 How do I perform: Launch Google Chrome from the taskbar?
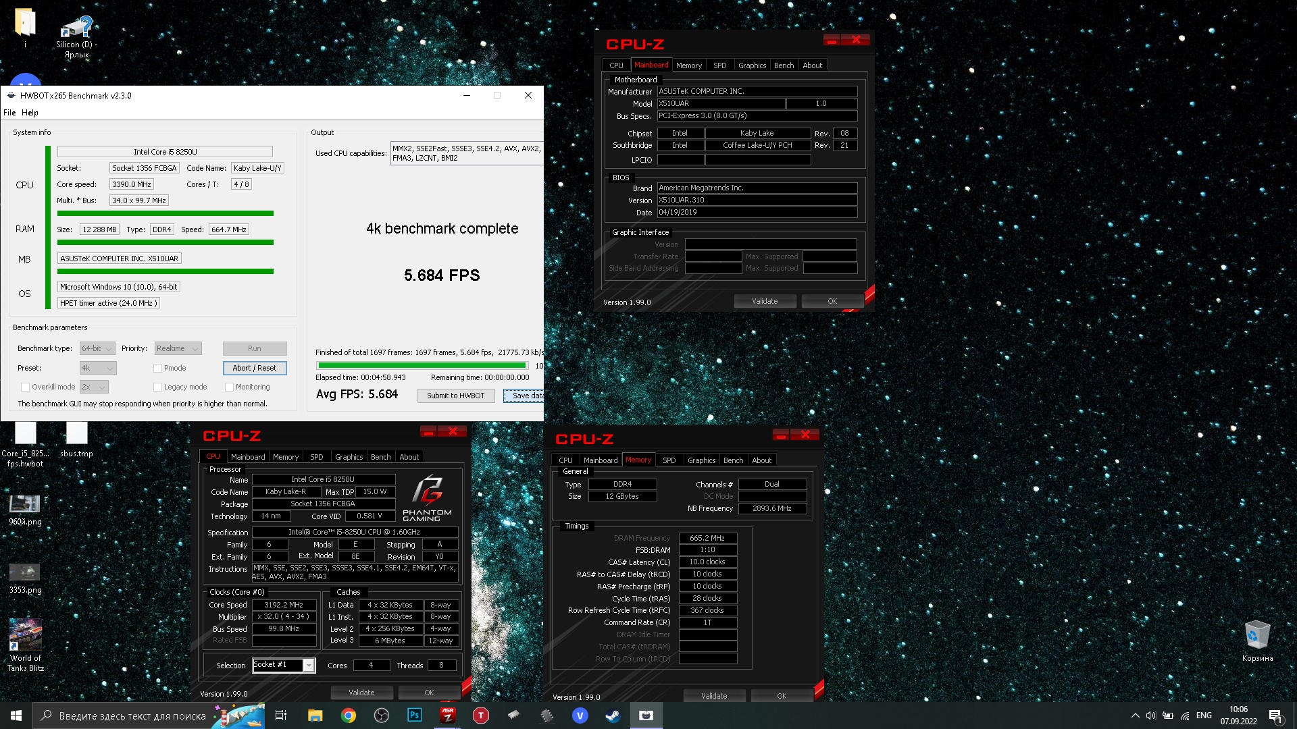[x=349, y=715]
